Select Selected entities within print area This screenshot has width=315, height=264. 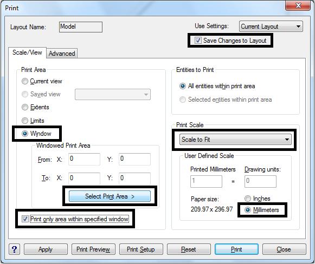[x=182, y=100]
